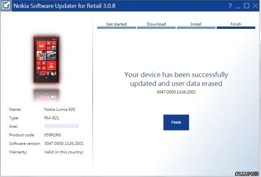The image size is (261, 177).
Task: Click the 'Warranty:' label
Action: 18,152
